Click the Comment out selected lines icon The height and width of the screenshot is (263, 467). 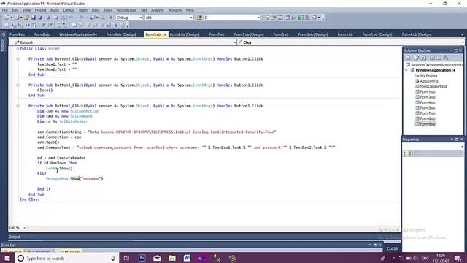tap(58, 25)
